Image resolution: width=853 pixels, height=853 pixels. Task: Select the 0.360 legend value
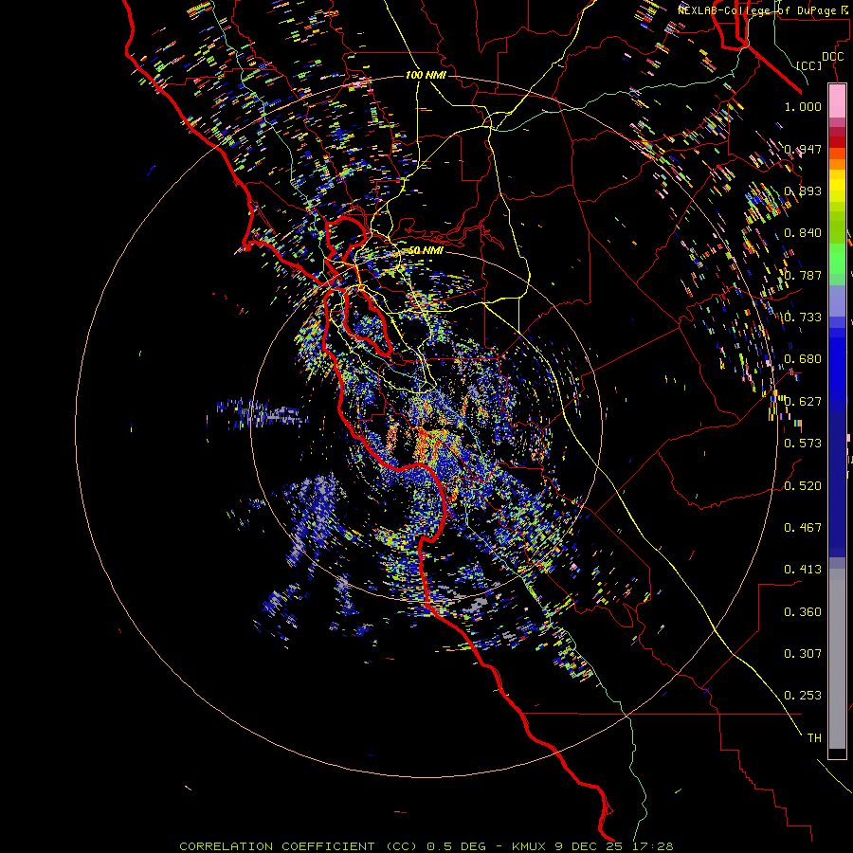pos(803,612)
